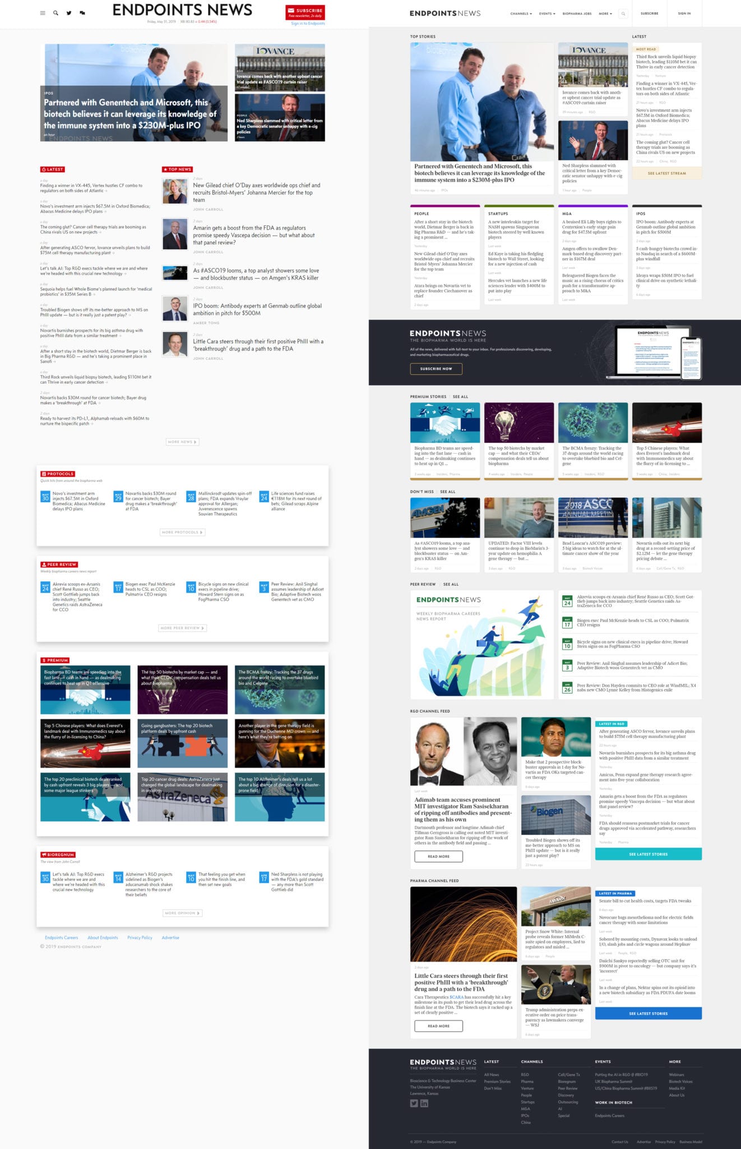Screen dimensions: 741x1149
Task: Click Webinars in dark footer More column
Action: tap(677, 1074)
